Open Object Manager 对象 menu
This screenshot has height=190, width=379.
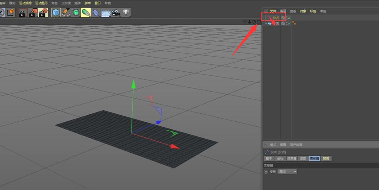tap(303, 11)
